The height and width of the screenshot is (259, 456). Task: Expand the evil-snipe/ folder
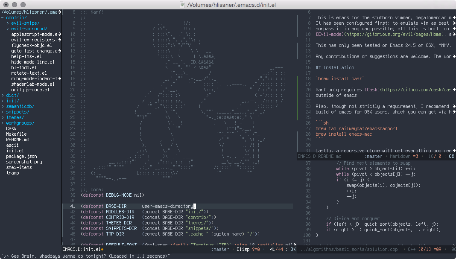pos(8,23)
